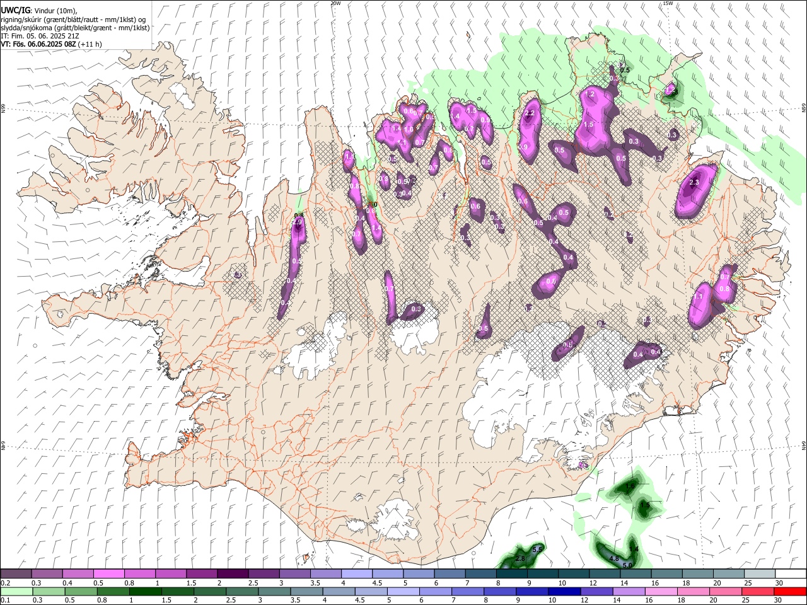Pick the top-row dark teal swatch between 9 and 10
807x605 pixels.
coord(542,573)
